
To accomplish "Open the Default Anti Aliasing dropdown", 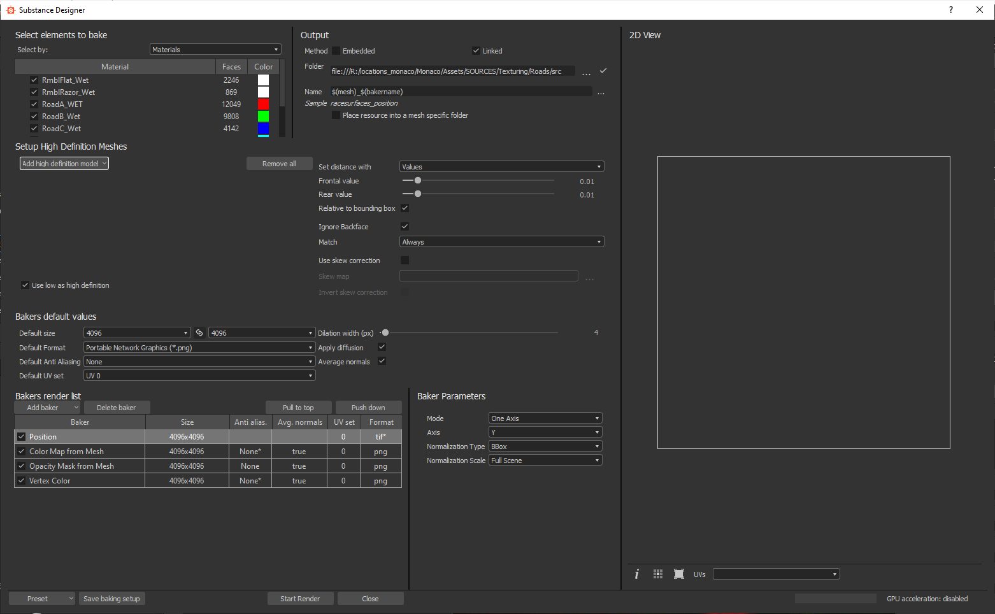I will coord(199,362).
